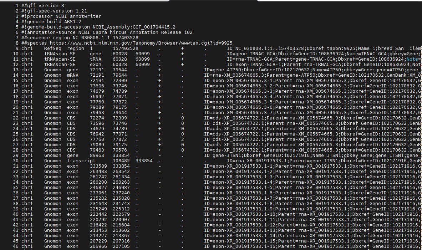Viewport: 422px width, 250px height.
Task: Click exon end coordinate '231743'
Action: point(121,204)
